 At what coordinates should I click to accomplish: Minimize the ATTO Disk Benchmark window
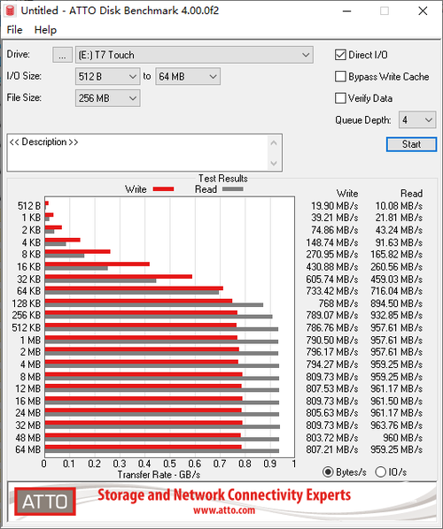[347, 11]
